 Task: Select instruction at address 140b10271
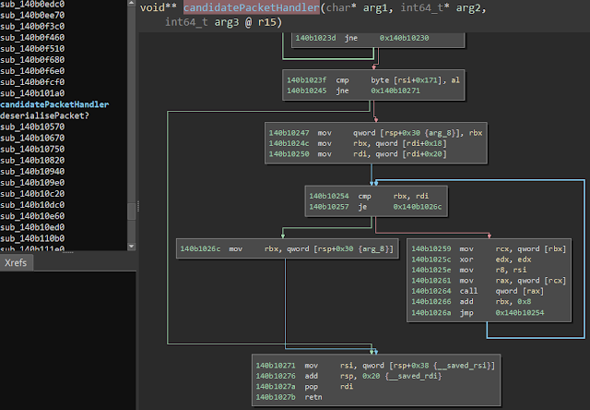pyautogui.click(x=376, y=366)
